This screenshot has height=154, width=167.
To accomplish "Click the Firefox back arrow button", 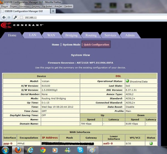I will (4, 17).
